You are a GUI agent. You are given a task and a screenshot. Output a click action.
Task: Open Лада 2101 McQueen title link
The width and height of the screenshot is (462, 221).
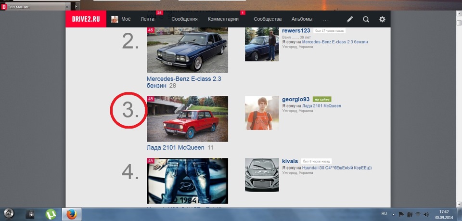point(175,147)
